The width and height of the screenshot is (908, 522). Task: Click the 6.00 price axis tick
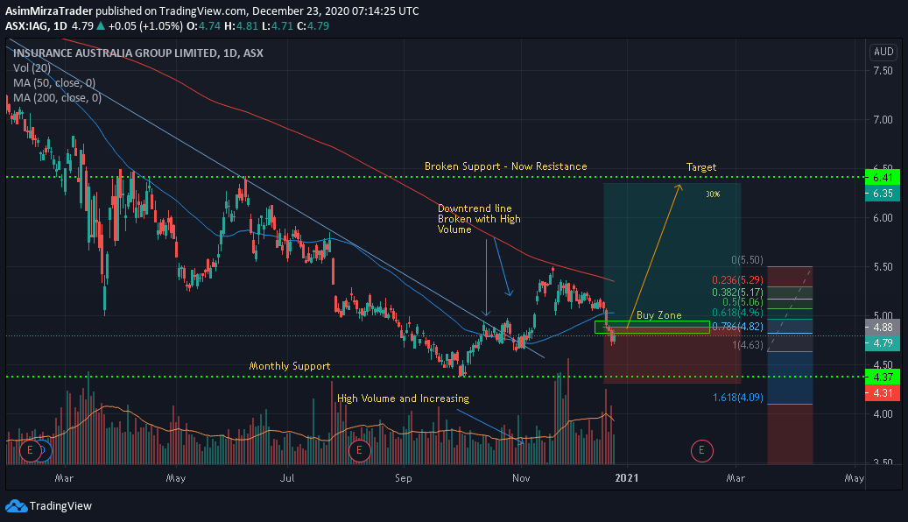coord(883,218)
